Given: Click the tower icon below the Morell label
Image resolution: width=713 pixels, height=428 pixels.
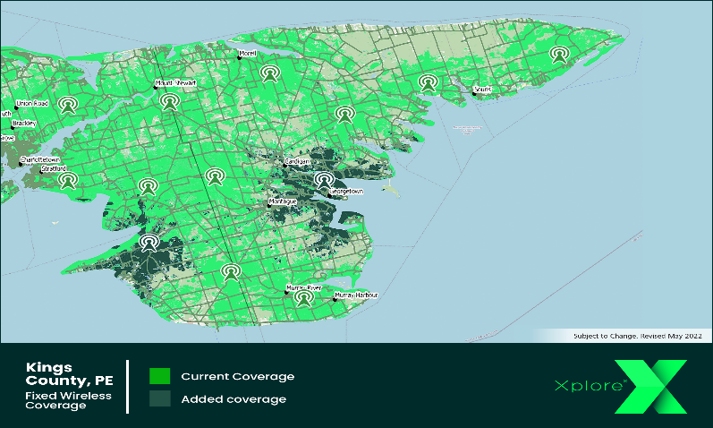Looking at the screenshot, I should [267, 72].
